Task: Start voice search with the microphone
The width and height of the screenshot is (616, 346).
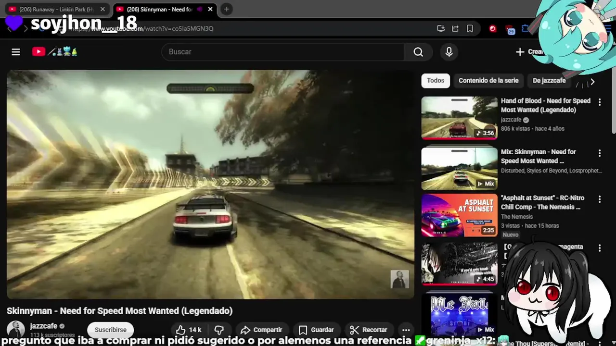Action: (449, 52)
